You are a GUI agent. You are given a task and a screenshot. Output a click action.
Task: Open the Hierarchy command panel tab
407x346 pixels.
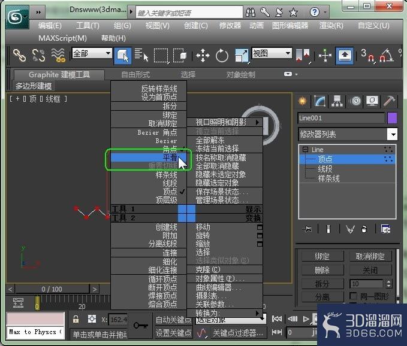[x=337, y=101]
